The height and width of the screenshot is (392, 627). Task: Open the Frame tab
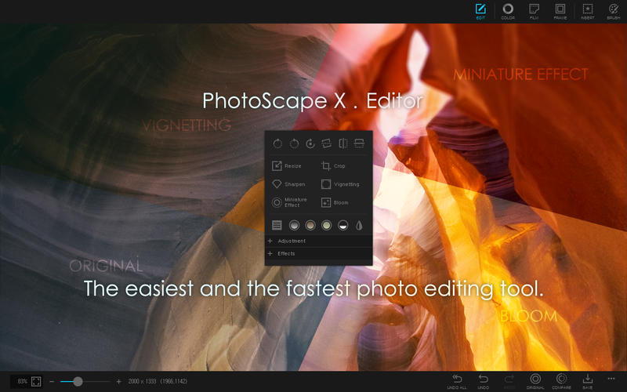(560, 11)
